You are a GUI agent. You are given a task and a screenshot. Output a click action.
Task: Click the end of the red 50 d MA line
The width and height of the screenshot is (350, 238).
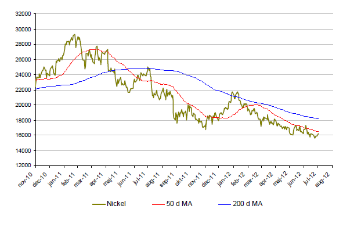[318, 132]
